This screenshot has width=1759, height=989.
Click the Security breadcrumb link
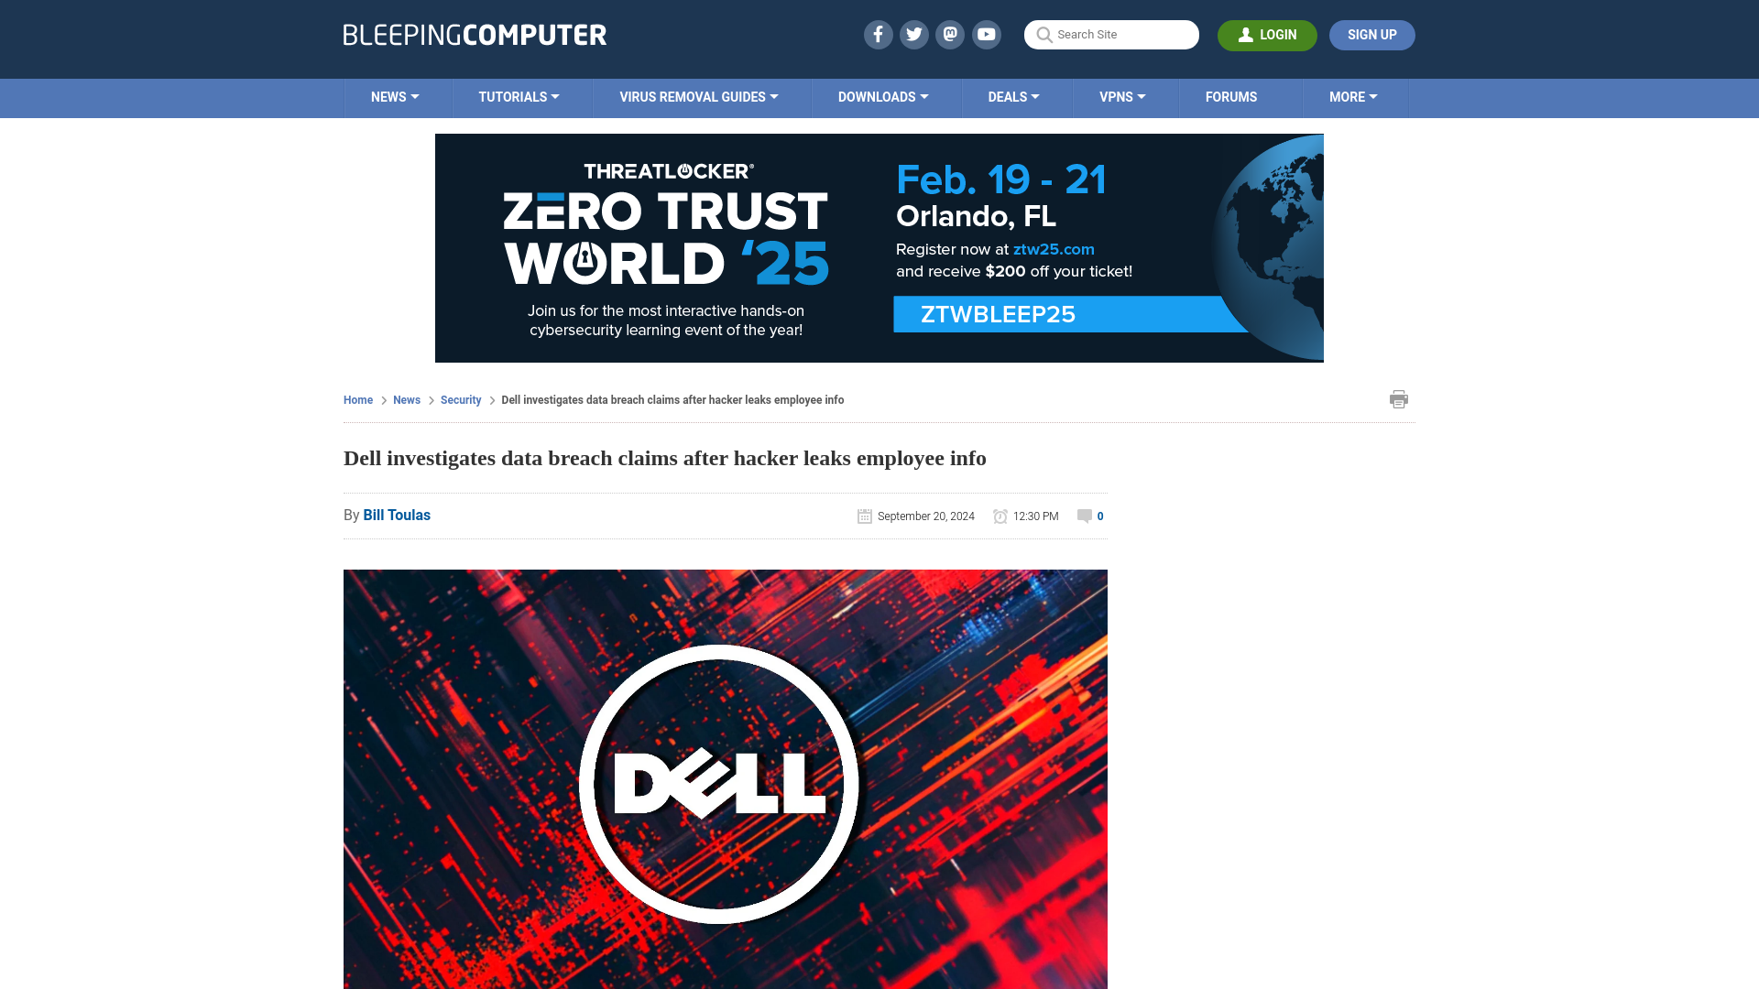(460, 399)
